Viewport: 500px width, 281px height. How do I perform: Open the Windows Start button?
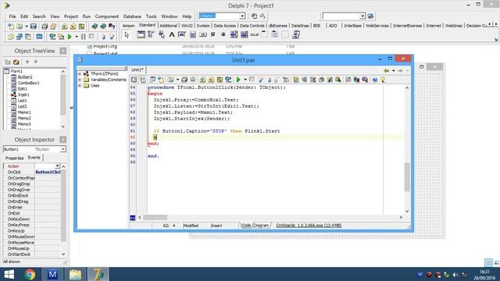tap(9, 274)
